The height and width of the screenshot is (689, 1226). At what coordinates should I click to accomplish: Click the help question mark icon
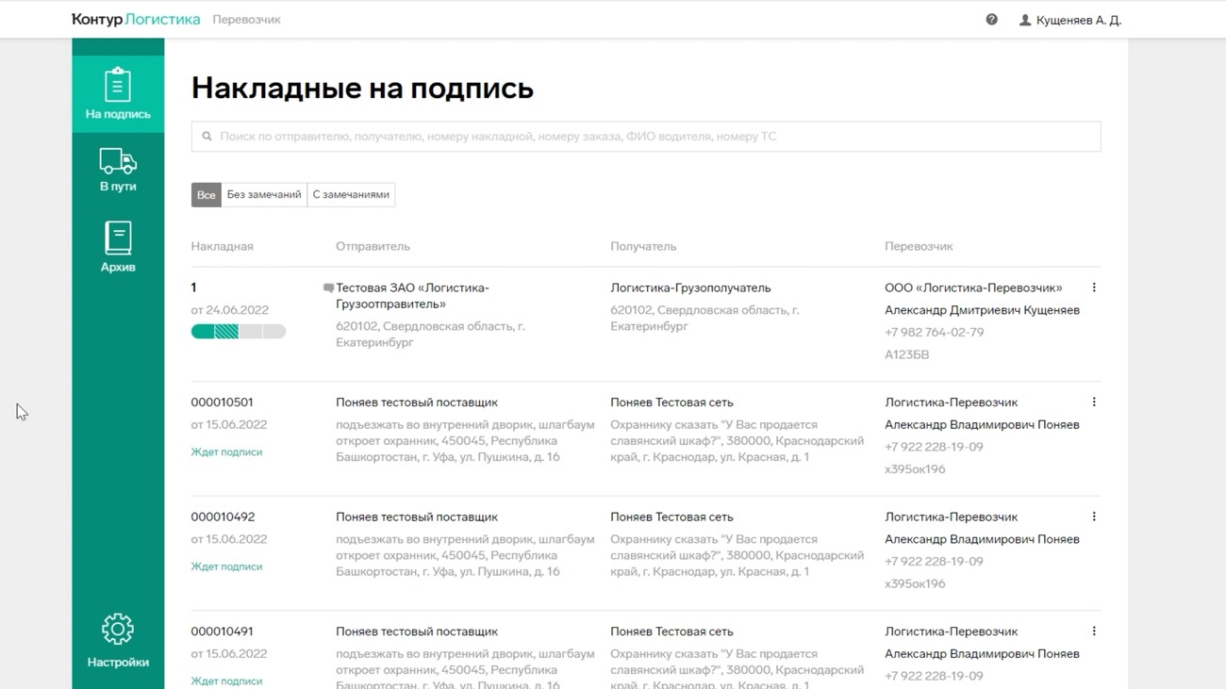[991, 20]
